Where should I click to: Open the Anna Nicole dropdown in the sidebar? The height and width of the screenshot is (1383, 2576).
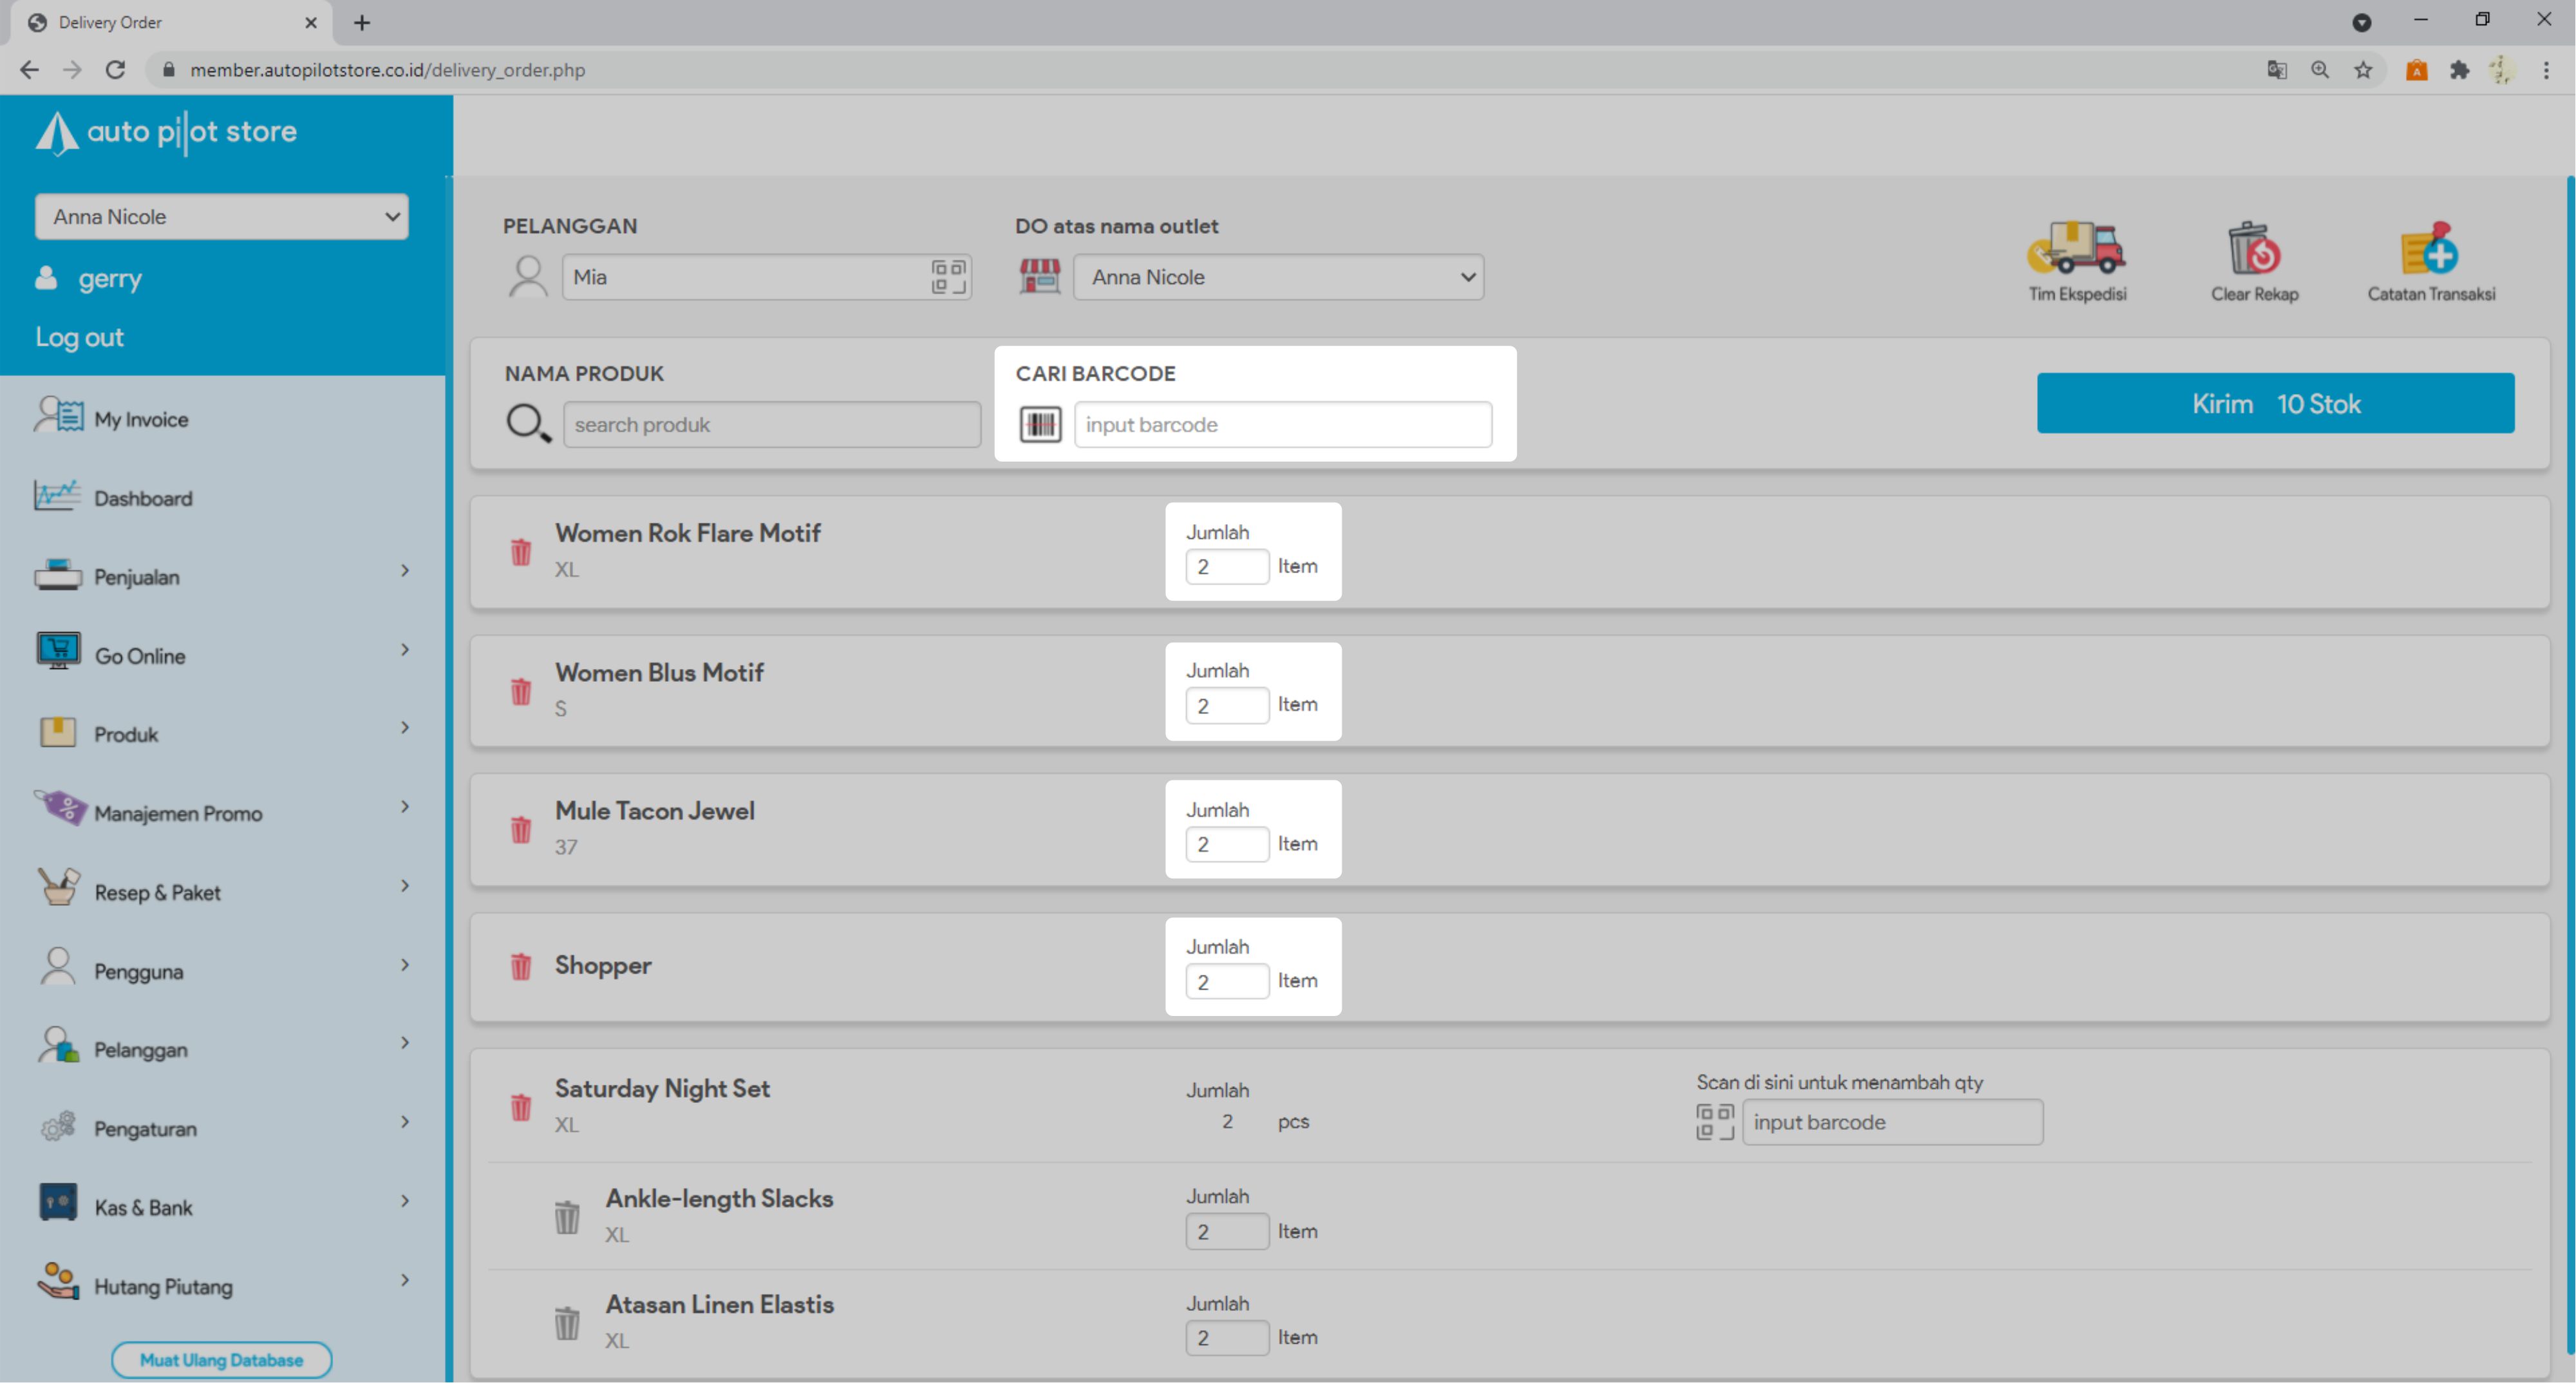click(221, 217)
